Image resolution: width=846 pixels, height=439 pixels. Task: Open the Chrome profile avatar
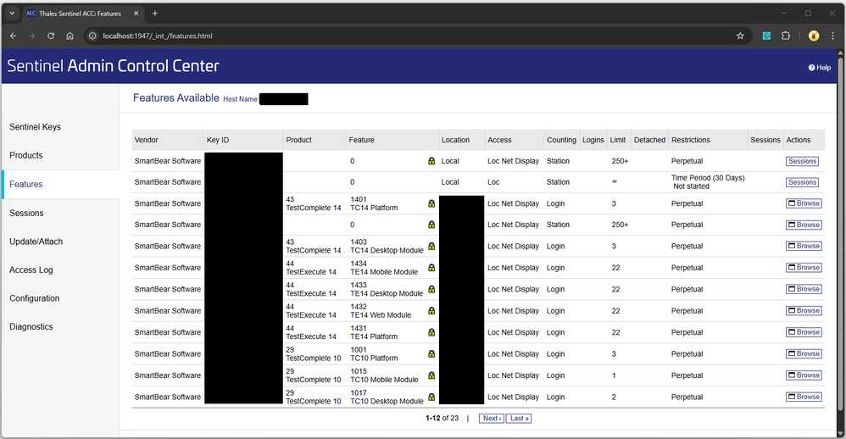[x=814, y=36]
